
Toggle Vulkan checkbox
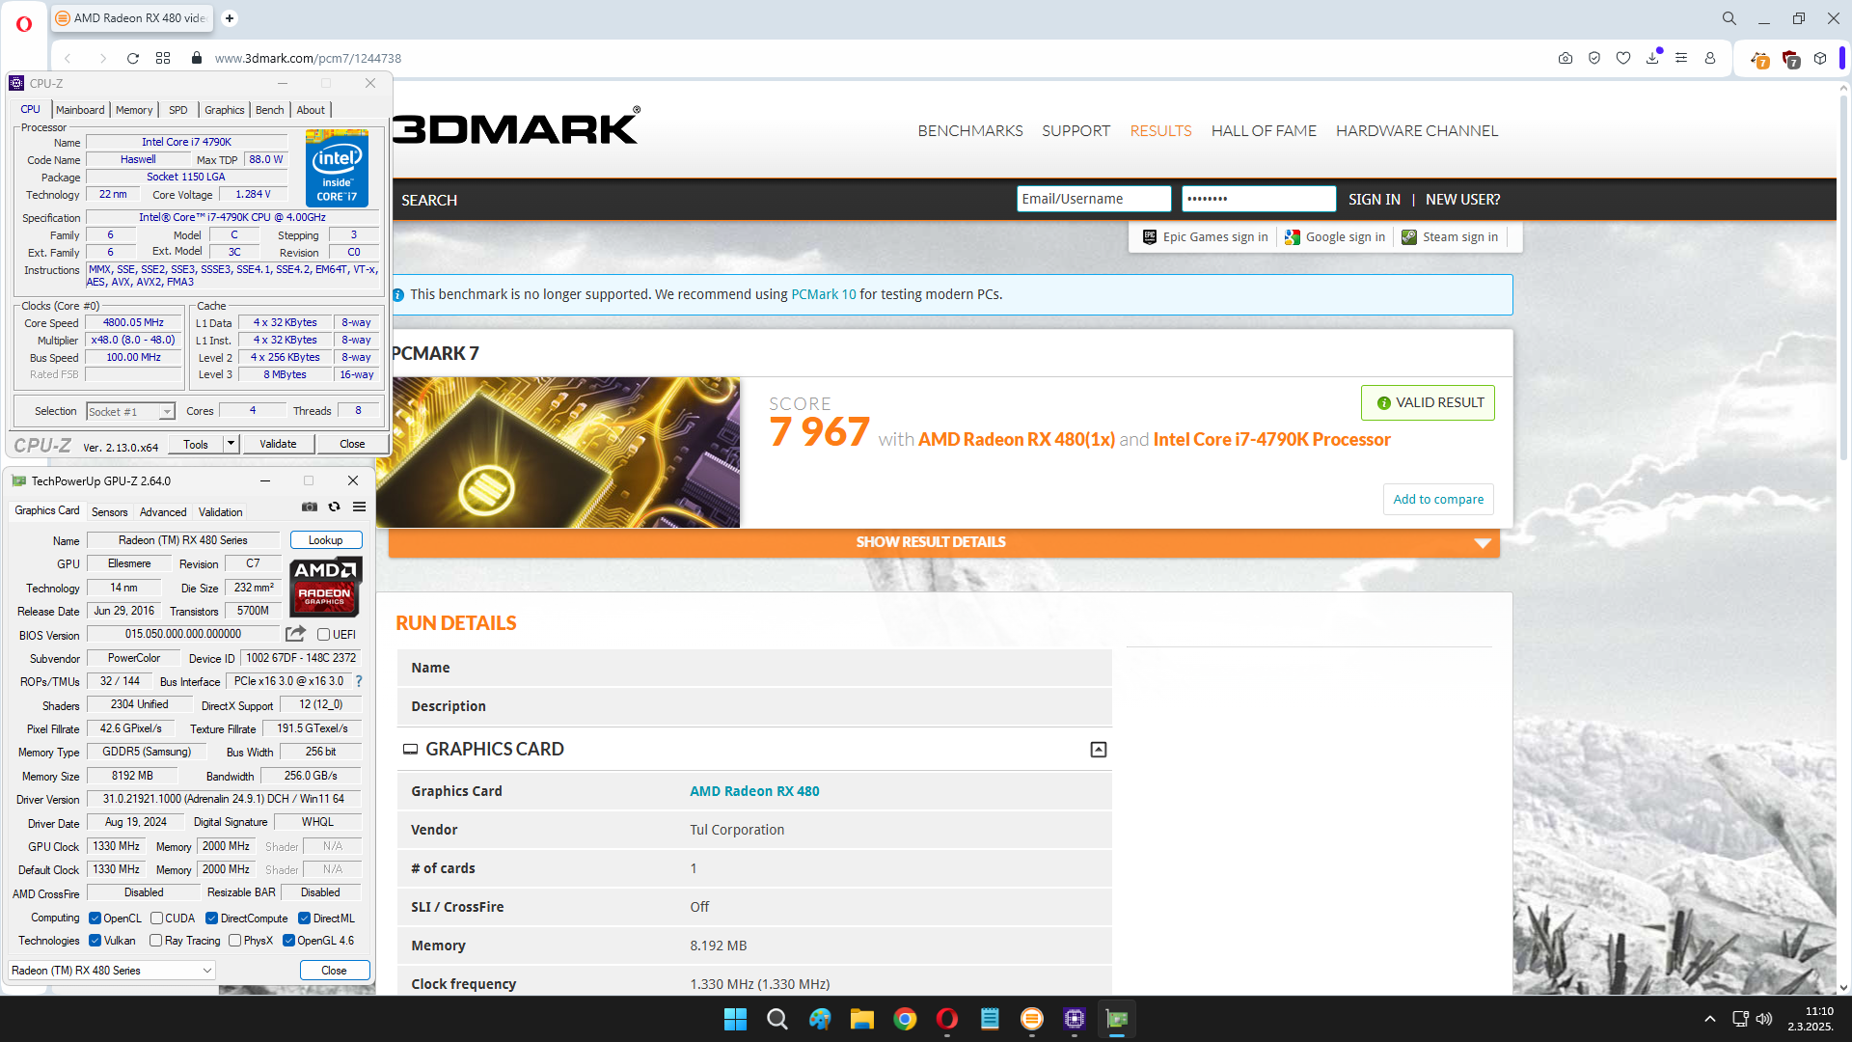point(95,941)
